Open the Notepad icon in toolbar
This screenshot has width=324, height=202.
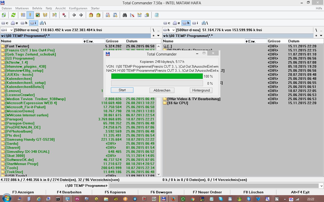point(156,15)
